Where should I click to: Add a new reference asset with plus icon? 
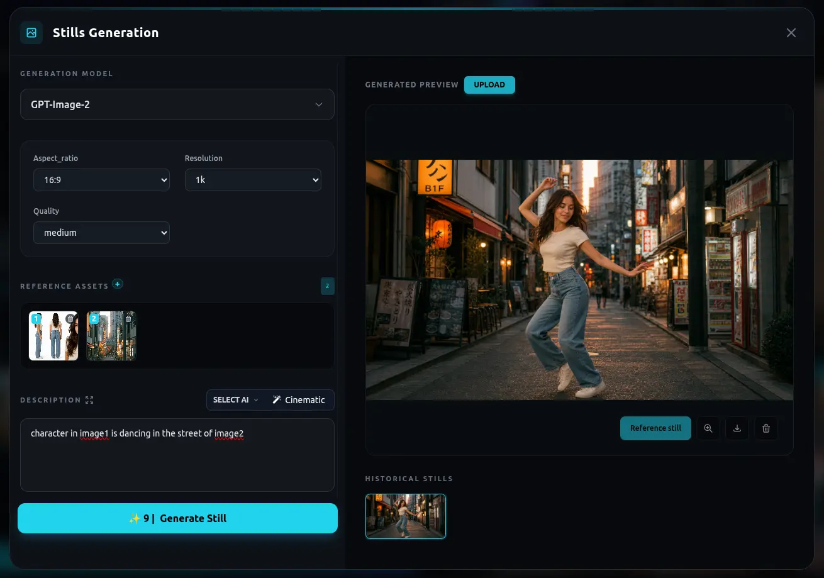tap(118, 284)
